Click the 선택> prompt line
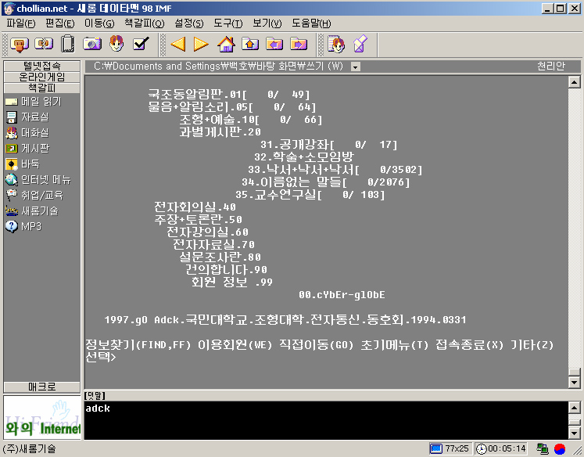Image resolution: width=584 pixels, height=457 pixels. [x=101, y=357]
